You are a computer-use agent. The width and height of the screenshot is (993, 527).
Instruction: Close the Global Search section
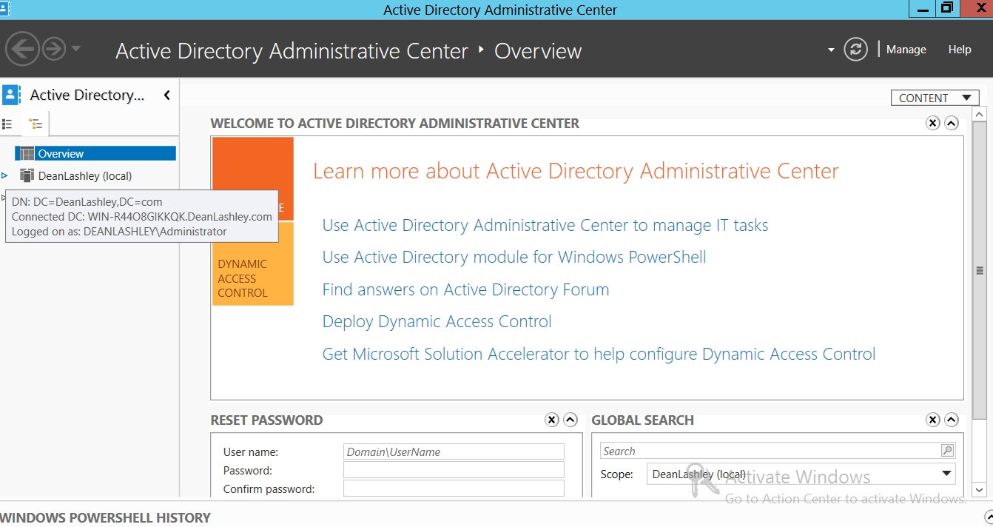(x=933, y=420)
